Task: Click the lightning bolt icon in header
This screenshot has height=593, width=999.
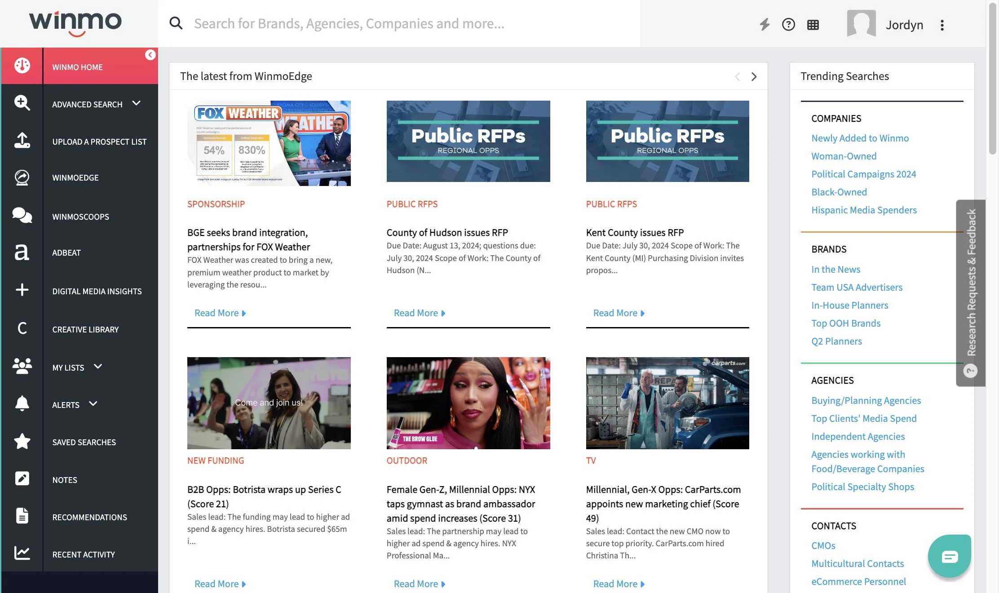Action: point(765,24)
